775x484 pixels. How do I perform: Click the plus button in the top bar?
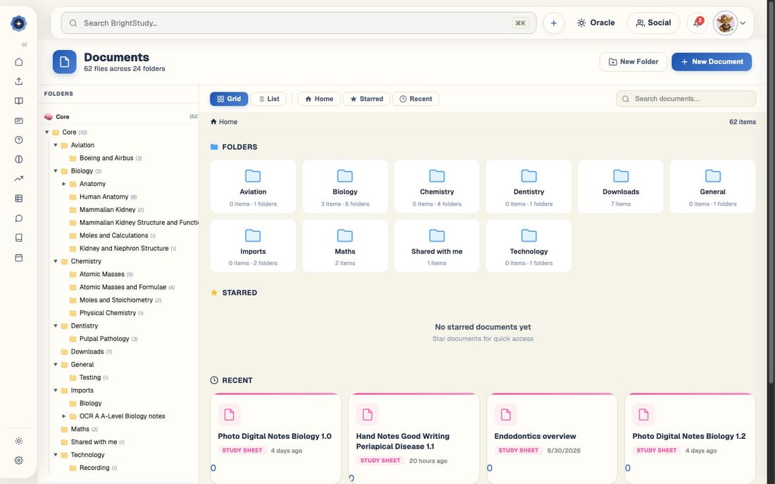(x=554, y=23)
